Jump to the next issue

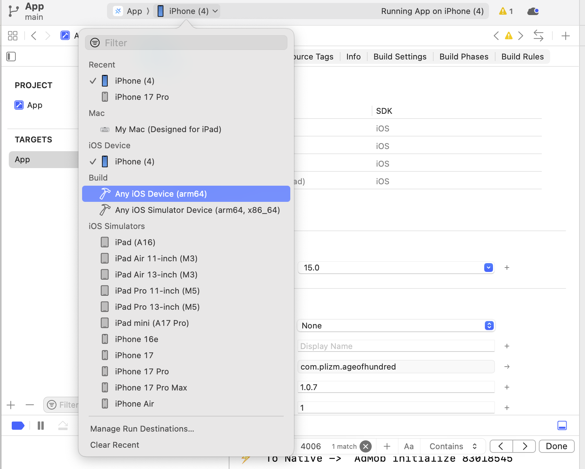520,36
